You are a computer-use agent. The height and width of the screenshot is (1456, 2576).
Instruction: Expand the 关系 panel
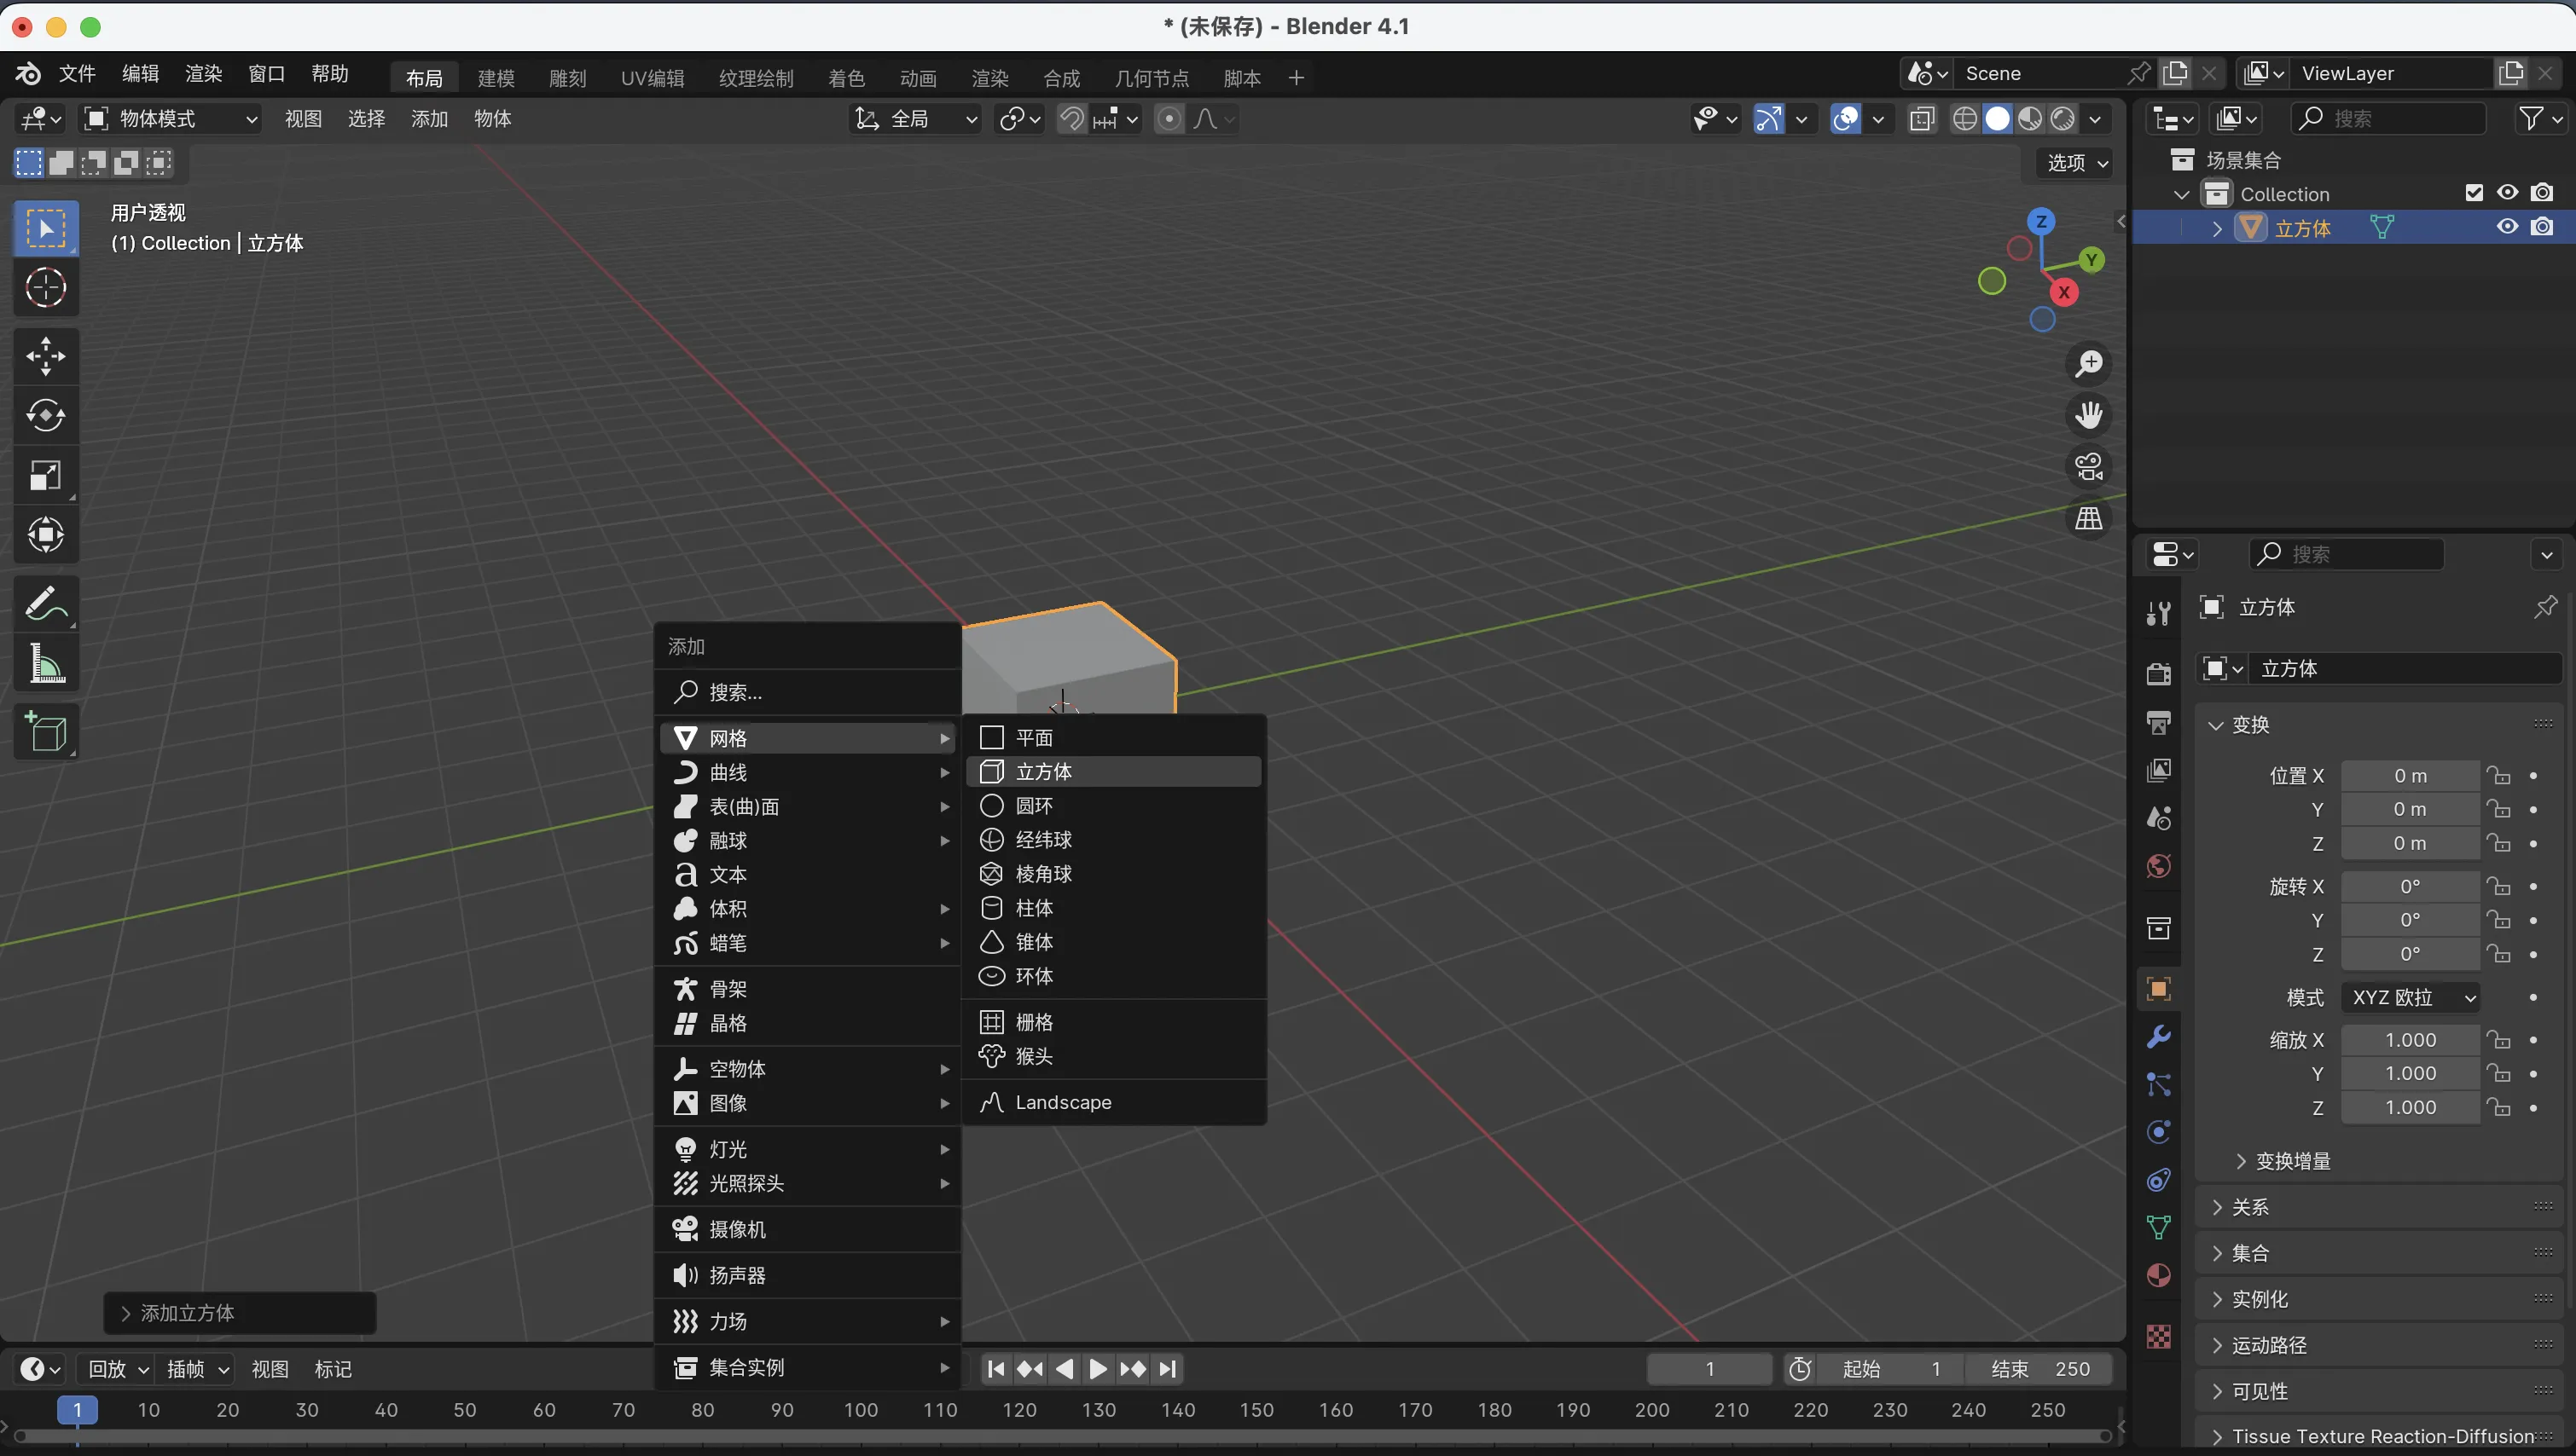2250,1207
